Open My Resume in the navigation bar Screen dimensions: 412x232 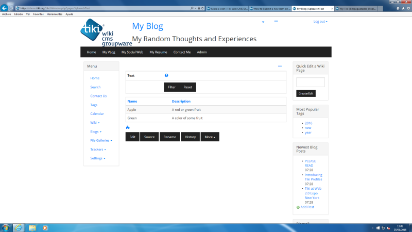(158, 52)
